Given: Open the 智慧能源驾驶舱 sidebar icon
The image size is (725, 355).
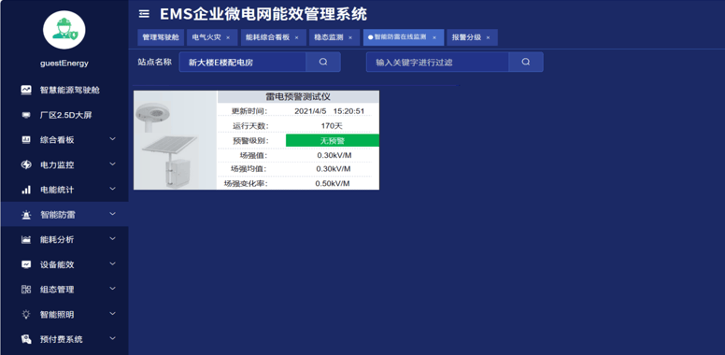Looking at the screenshot, I should pos(26,90).
